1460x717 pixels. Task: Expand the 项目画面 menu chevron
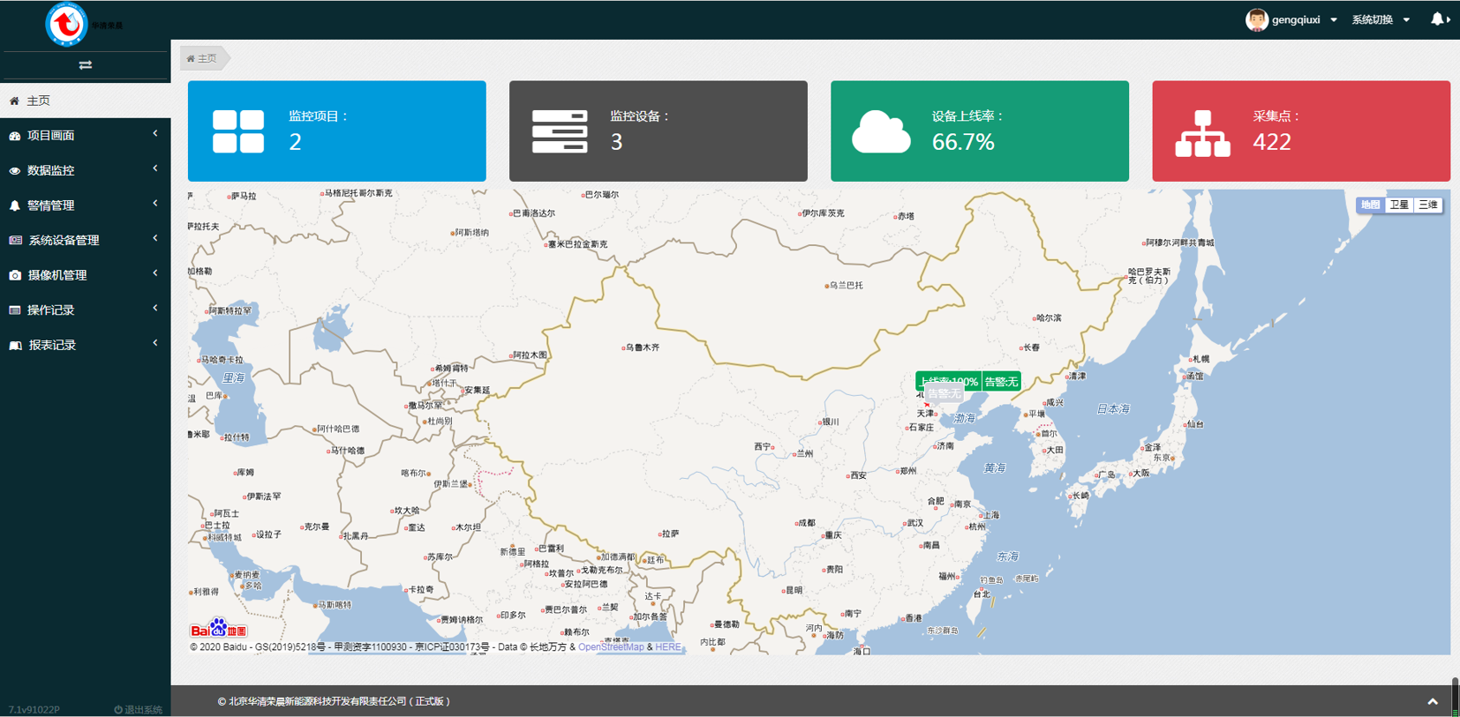155,134
